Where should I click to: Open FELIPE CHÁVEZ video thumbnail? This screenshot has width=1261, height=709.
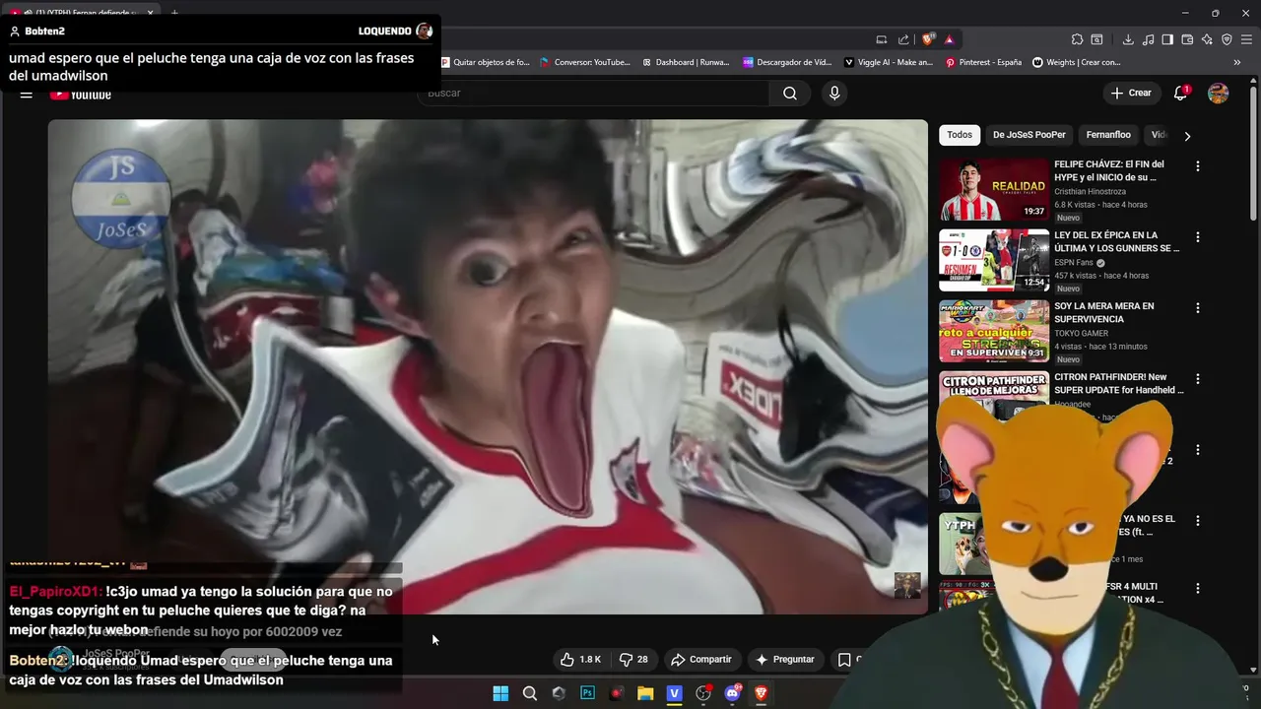[994, 190]
